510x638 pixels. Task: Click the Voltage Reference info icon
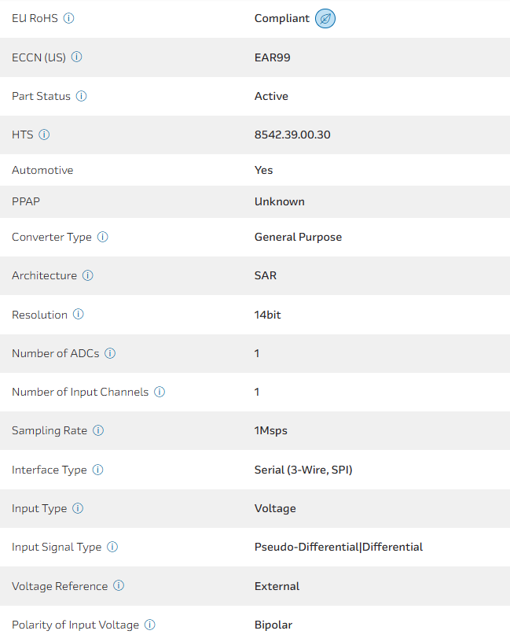(x=119, y=586)
